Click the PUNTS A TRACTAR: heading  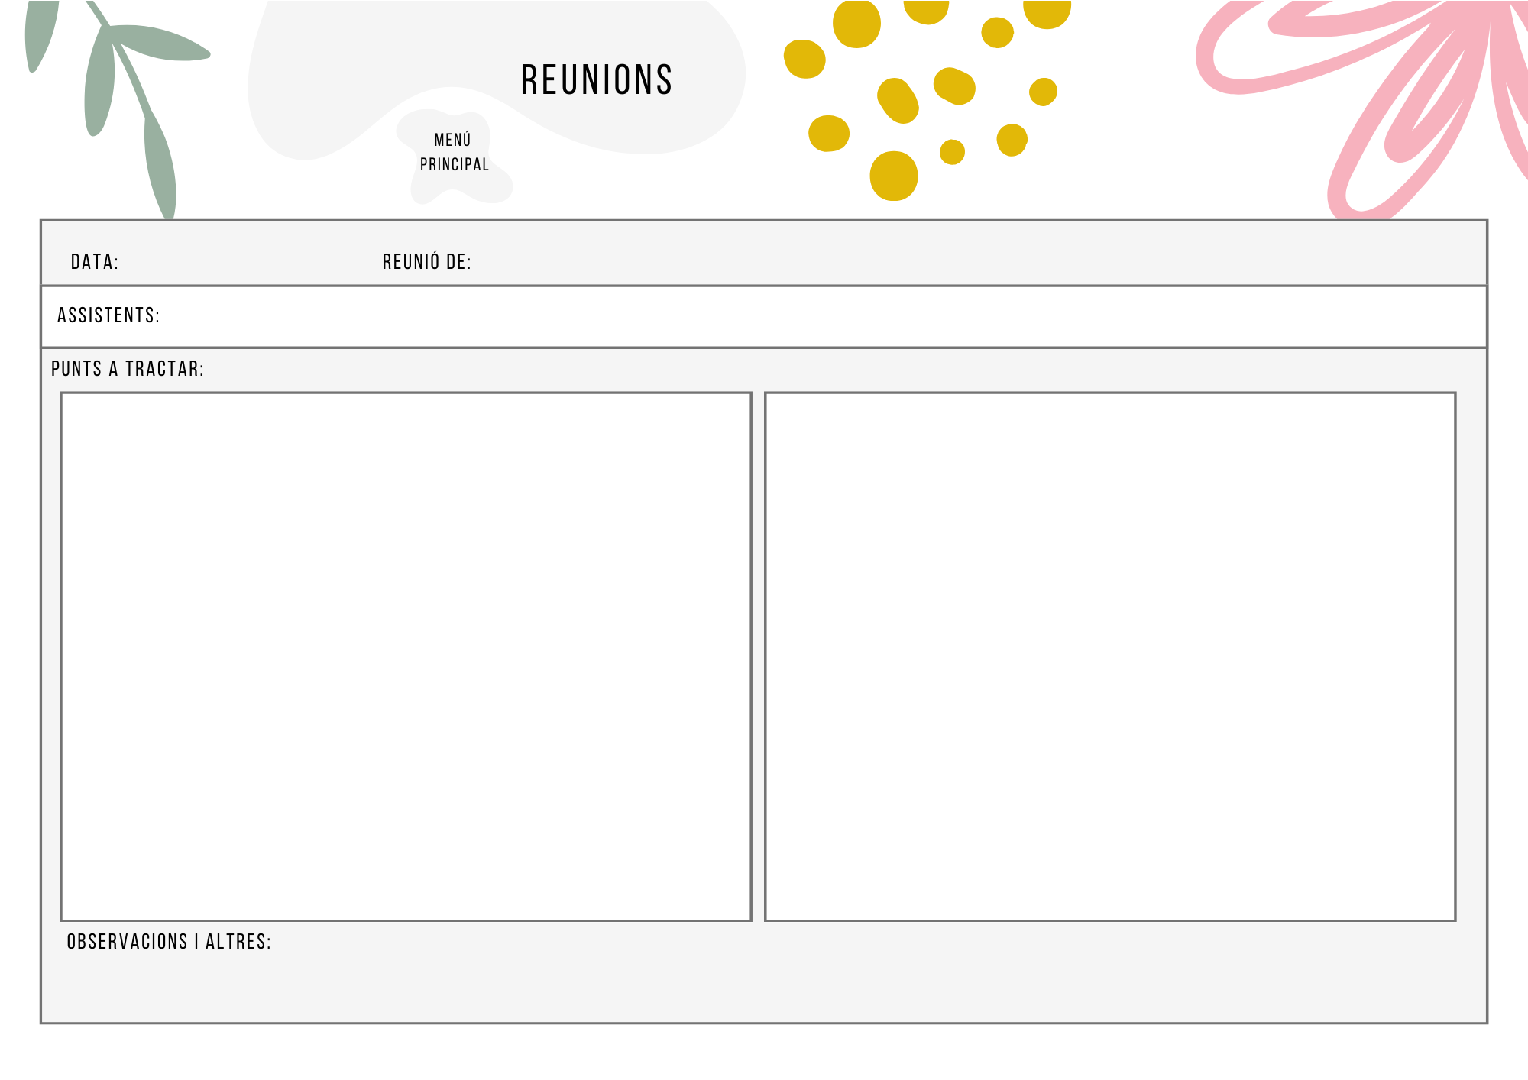click(x=128, y=369)
